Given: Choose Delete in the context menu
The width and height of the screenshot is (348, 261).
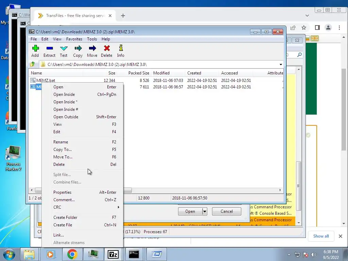Looking at the screenshot, I should point(83,164).
